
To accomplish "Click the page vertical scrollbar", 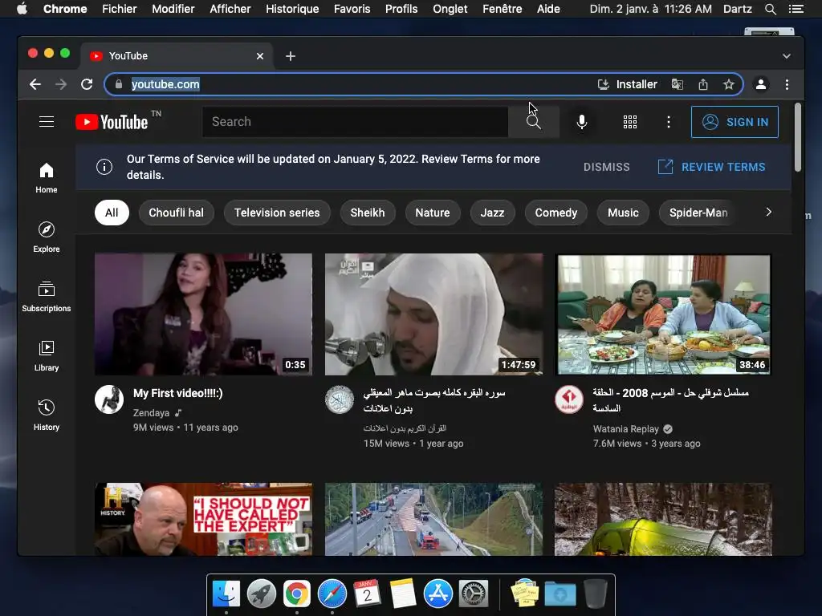I will (797, 137).
